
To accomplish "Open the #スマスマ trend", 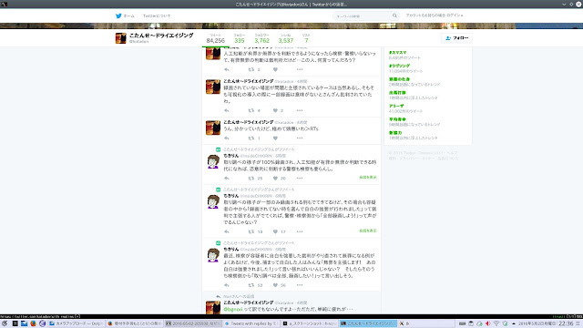I will pos(397,53).
